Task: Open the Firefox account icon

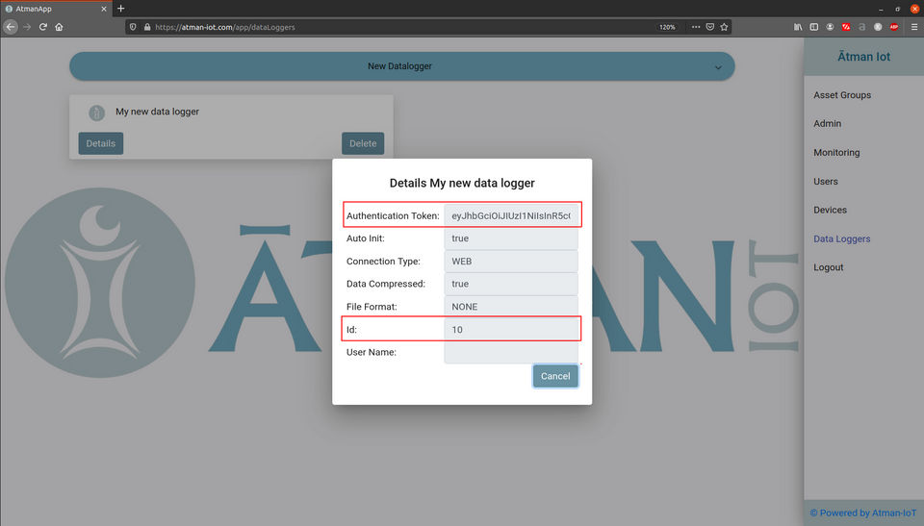Action: [x=830, y=27]
